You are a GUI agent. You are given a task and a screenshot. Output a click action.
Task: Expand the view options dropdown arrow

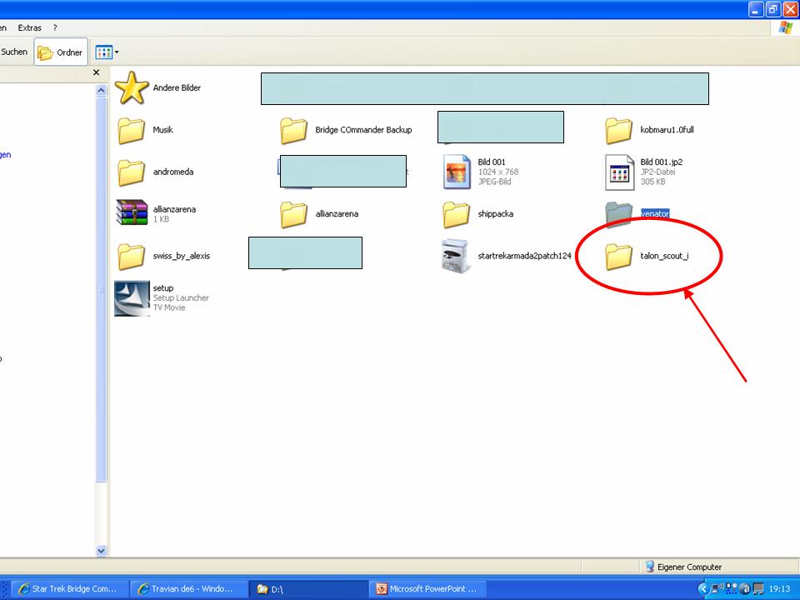click(x=117, y=52)
